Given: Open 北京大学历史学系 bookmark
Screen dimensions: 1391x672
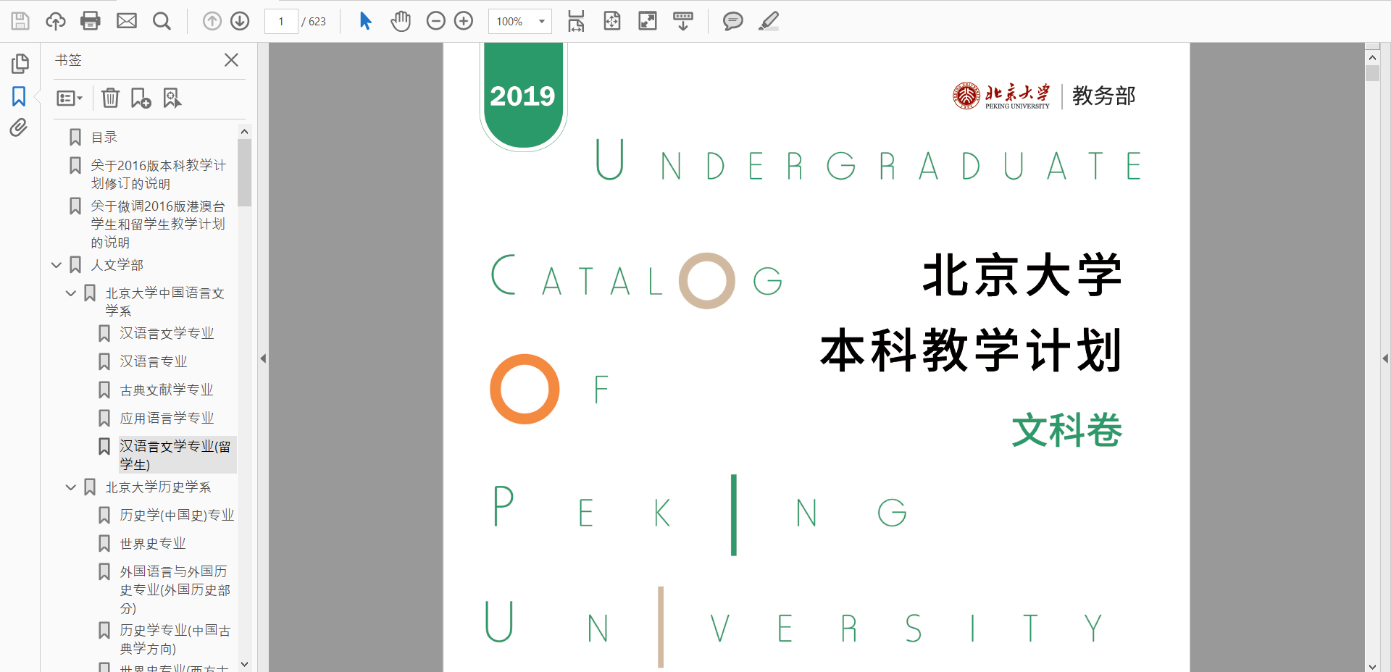Looking at the screenshot, I should (x=158, y=487).
